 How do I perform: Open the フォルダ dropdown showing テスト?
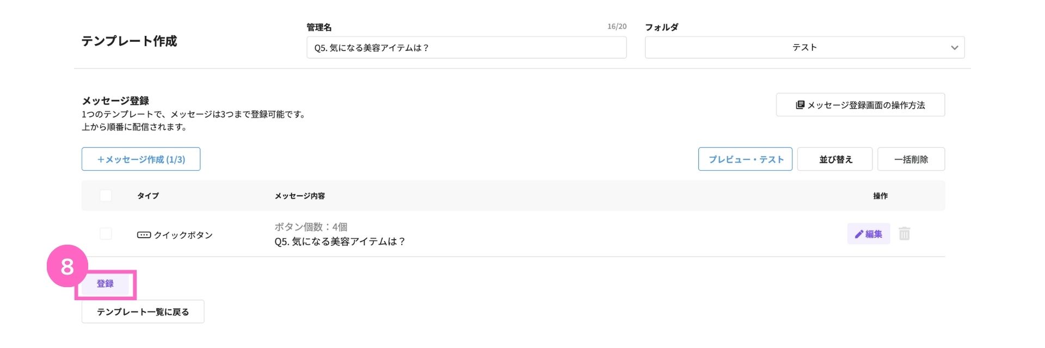coord(804,48)
